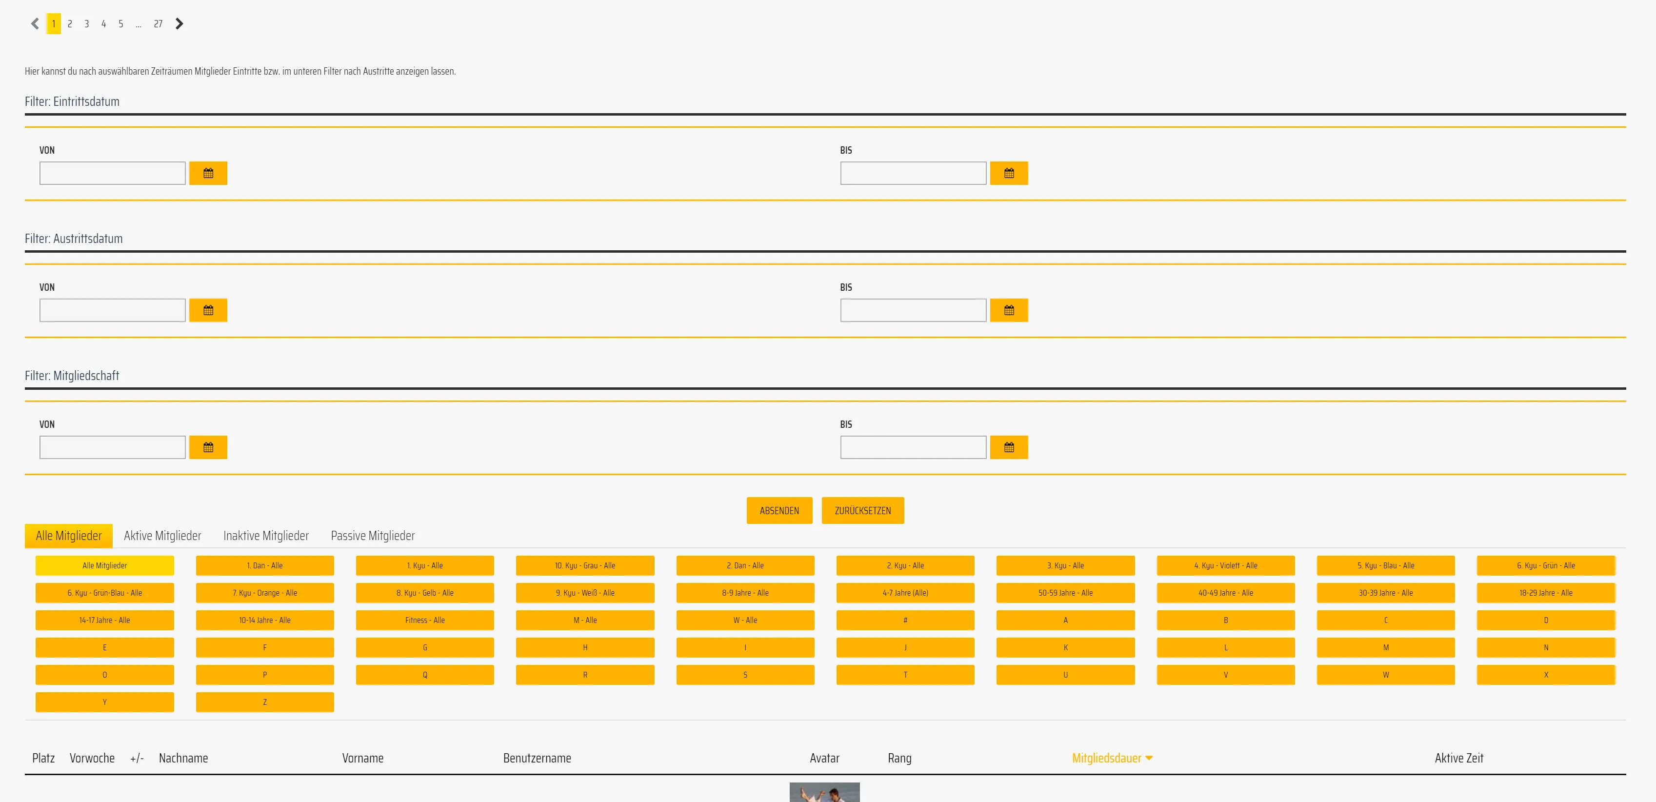This screenshot has width=1656, height=802.
Task: Open calendar for Austrittsdatum VON field
Action: click(208, 310)
